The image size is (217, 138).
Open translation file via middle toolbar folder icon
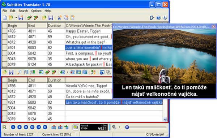[x=5, y=72]
